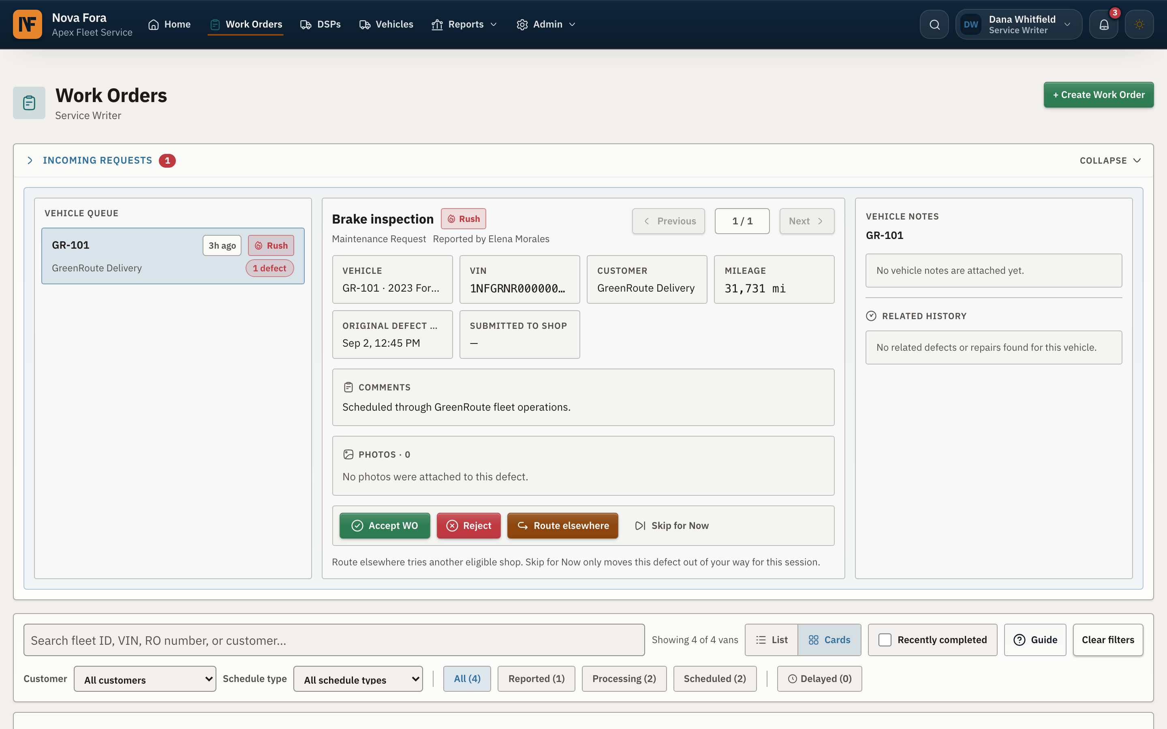Click the DW avatar badge
Viewport: 1167px width, 729px height.
(x=971, y=24)
